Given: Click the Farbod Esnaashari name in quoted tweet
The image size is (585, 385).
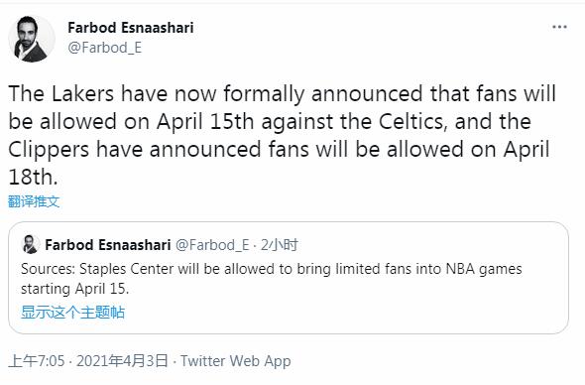Looking at the screenshot, I should [x=108, y=245].
